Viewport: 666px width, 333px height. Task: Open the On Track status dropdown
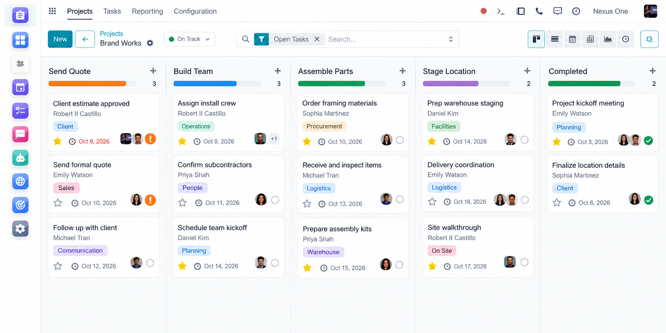pyautogui.click(x=189, y=39)
